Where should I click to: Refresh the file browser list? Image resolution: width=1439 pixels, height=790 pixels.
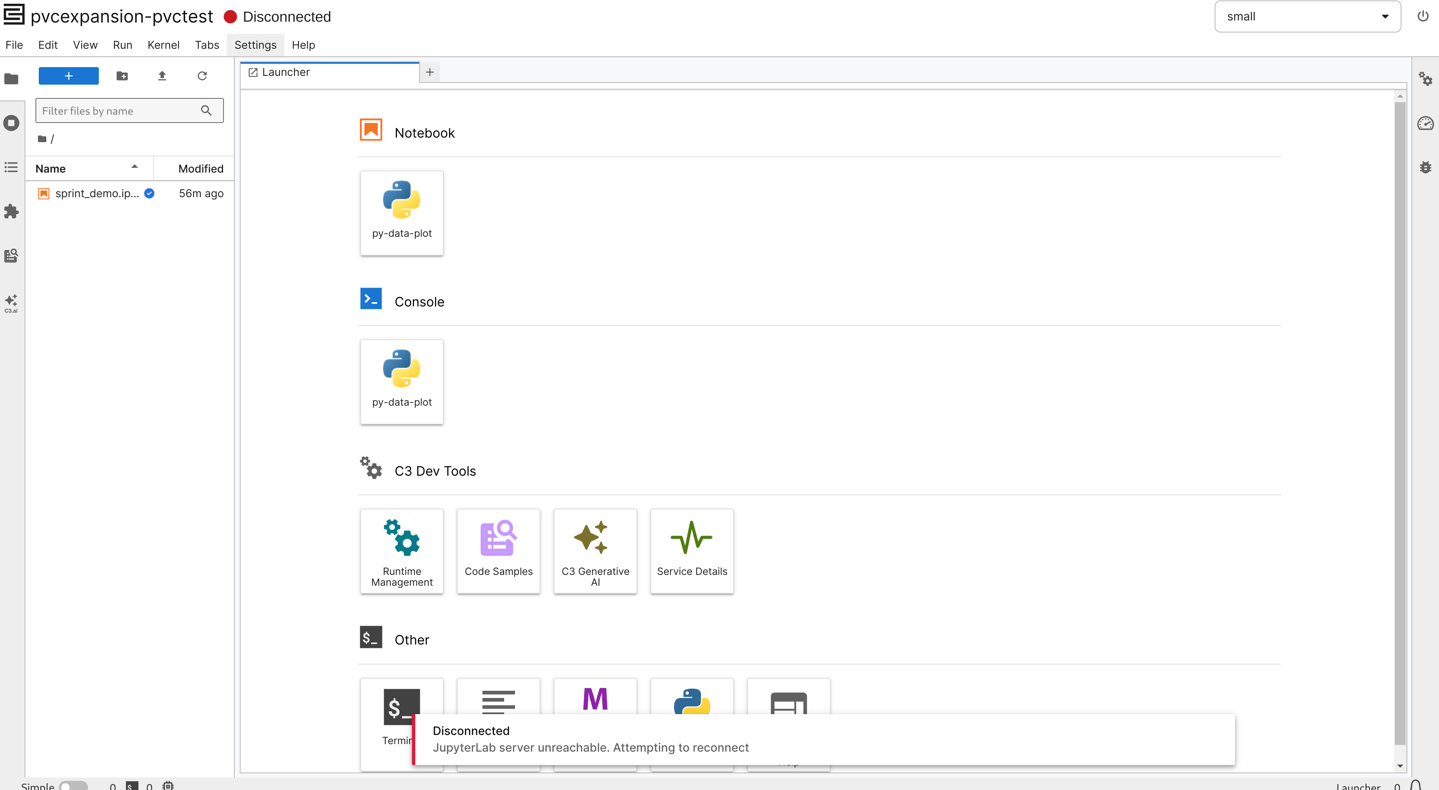(202, 75)
